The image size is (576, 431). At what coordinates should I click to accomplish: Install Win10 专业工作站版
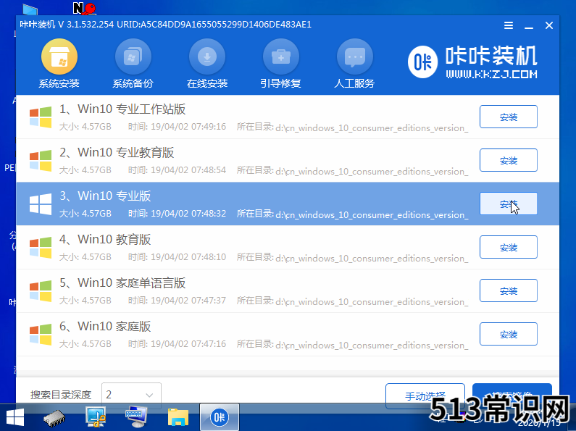click(509, 117)
